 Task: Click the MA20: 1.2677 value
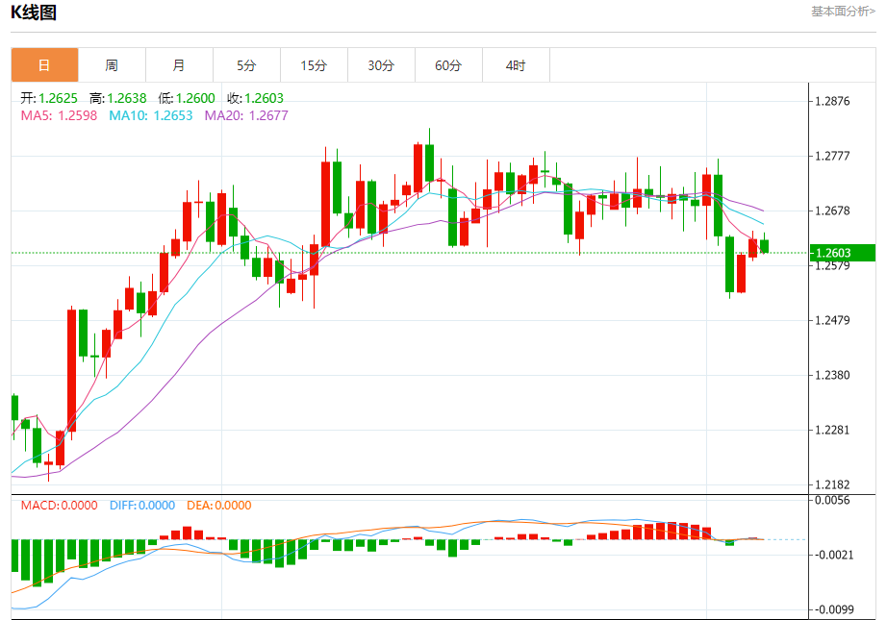[x=246, y=115]
